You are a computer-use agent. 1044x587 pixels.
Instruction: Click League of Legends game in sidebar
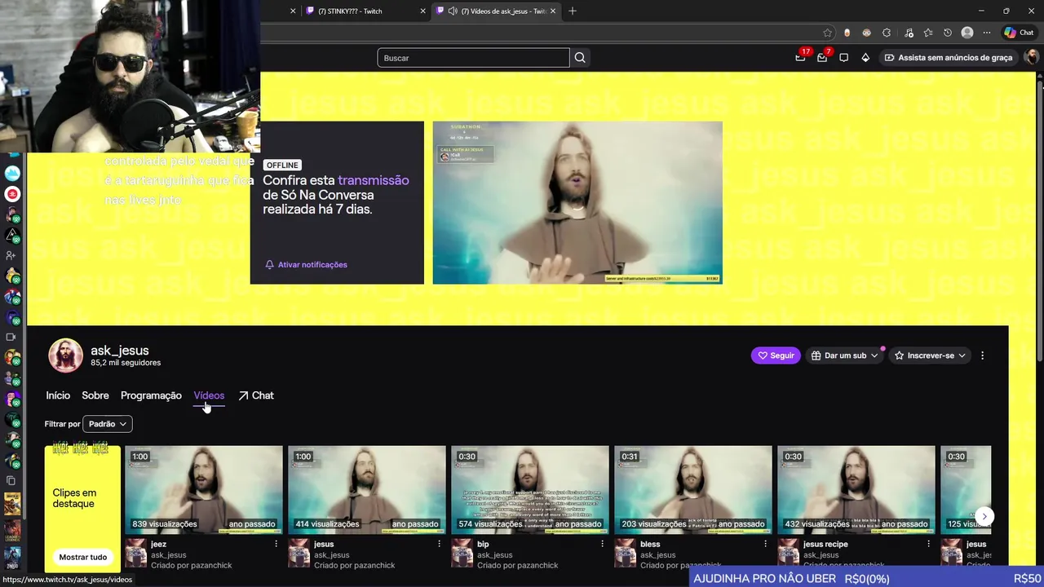click(x=11, y=530)
